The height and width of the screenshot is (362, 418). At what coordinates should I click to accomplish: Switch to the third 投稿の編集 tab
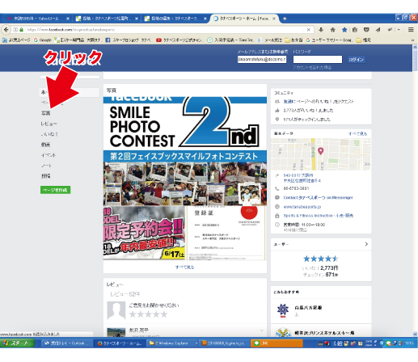pos(175,19)
